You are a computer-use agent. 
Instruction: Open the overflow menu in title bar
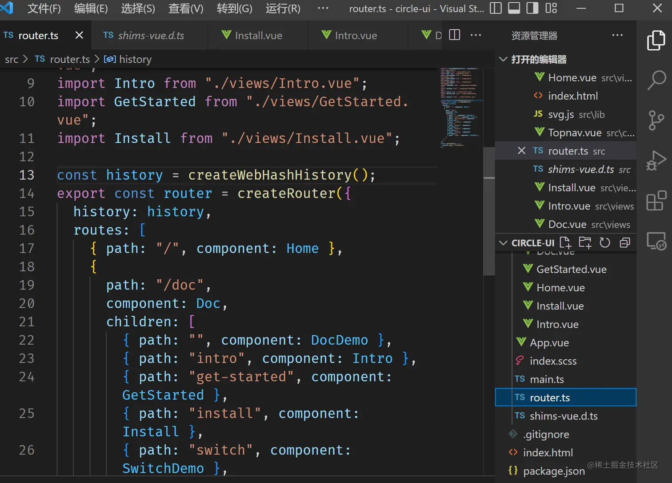[x=323, y=8]
